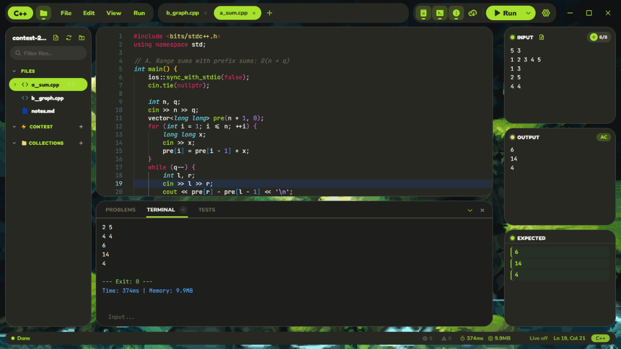Image resolution: width=621 pixels, height=349 pixels.
Task: Click the 374ms timer in status bar
Action: [471, 338]
